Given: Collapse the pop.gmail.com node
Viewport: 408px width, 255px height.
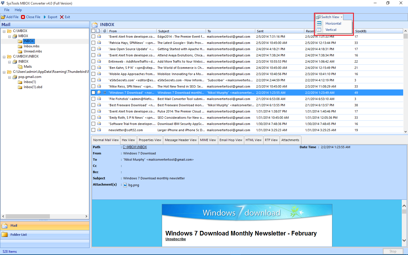Looking at the screenshot, I should [x=9, y=77].
